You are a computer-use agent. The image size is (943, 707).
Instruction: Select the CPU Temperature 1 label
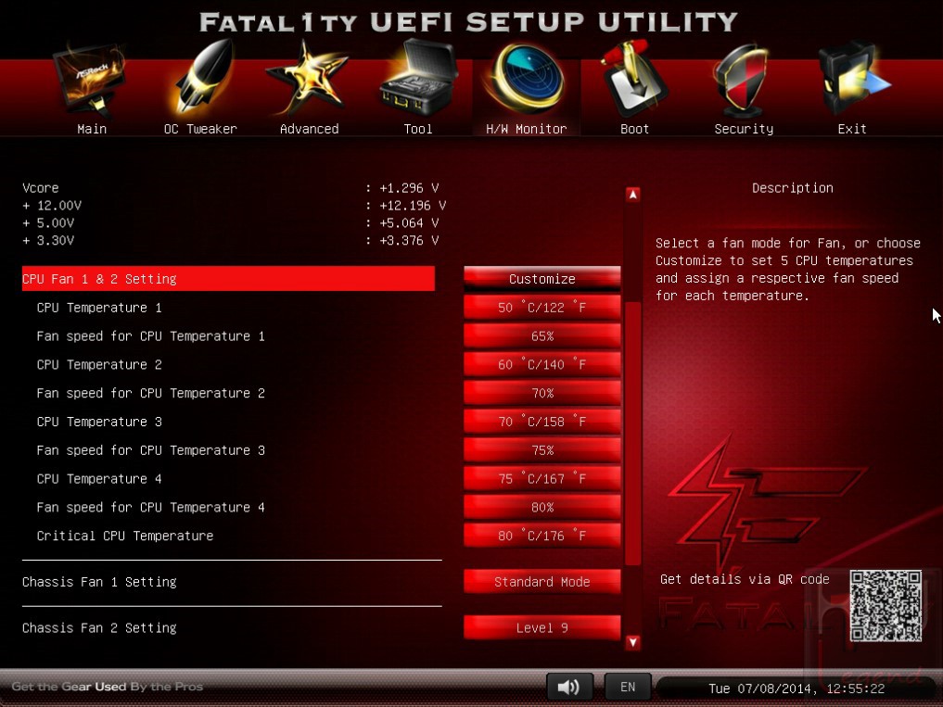(x=99, y=308)
